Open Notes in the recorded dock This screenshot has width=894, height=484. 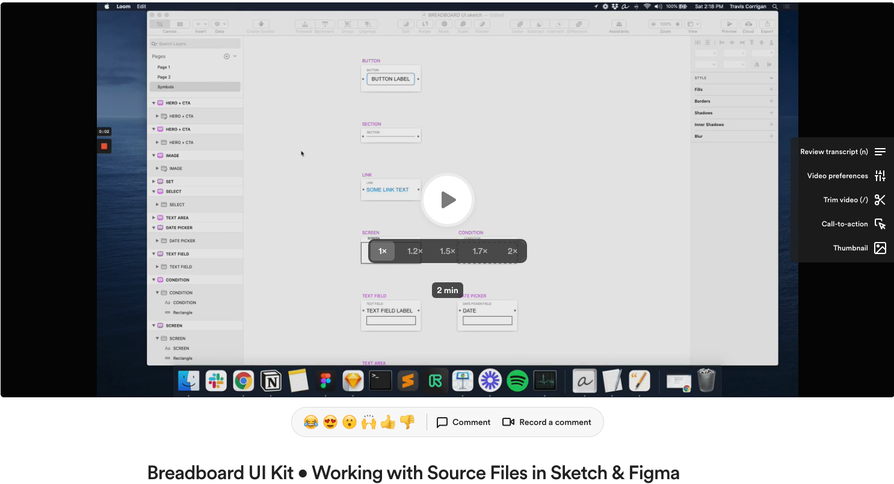point(298,380)
